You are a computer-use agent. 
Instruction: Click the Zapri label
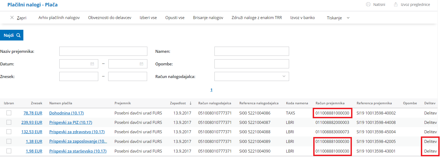click(x=21, y=18)
